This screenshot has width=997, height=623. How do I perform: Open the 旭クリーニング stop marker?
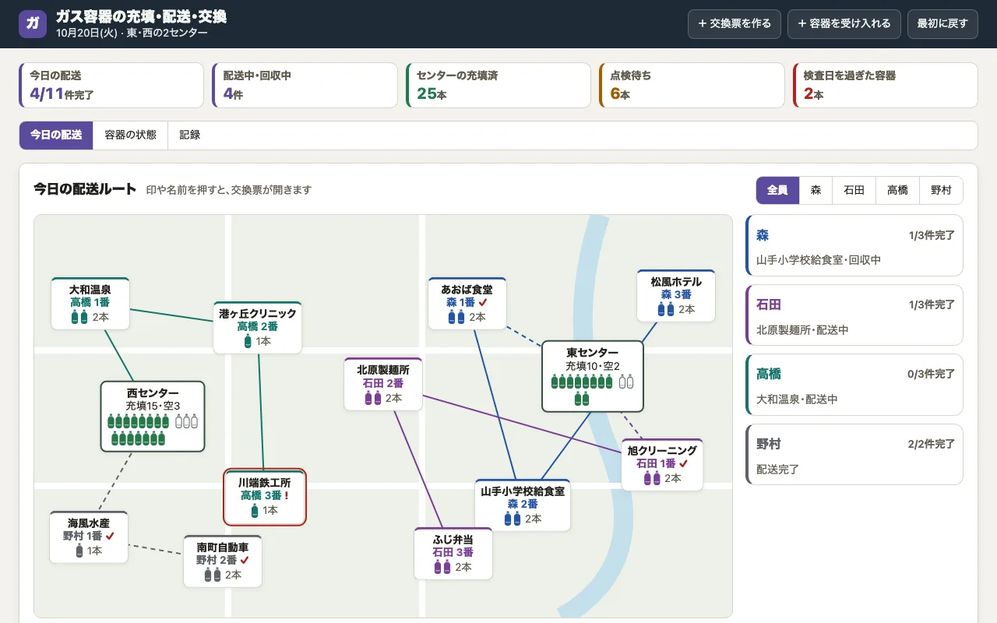click(x=662, y=465)
